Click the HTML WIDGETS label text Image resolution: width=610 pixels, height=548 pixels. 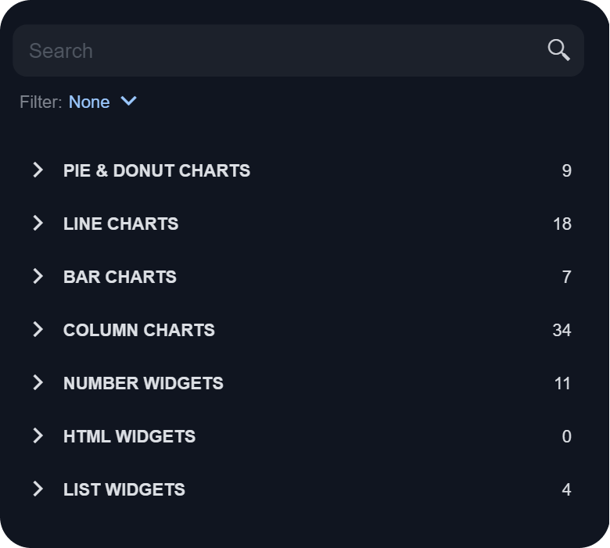(129, 436)
